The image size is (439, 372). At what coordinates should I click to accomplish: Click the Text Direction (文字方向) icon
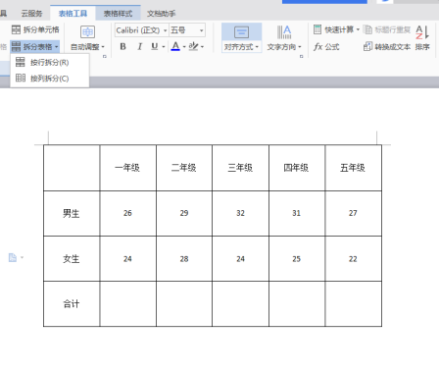point(284,32)
